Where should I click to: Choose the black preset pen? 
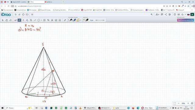point(70,20)
